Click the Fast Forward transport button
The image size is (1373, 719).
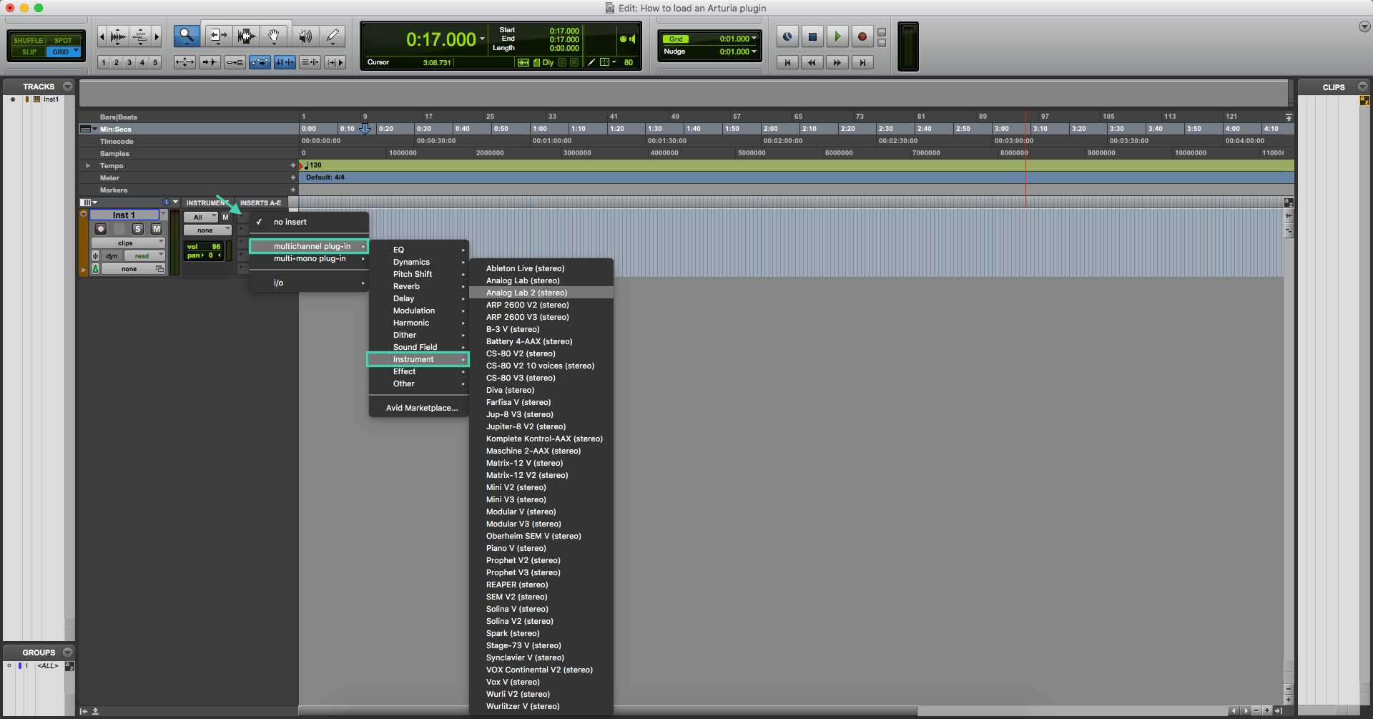pyautogui.click(x=837, y=62)
